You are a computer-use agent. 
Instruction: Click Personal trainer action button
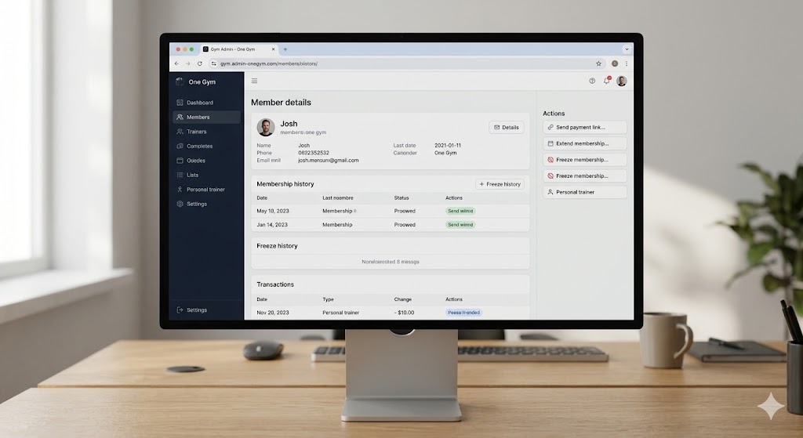click(x=585, y=192)
